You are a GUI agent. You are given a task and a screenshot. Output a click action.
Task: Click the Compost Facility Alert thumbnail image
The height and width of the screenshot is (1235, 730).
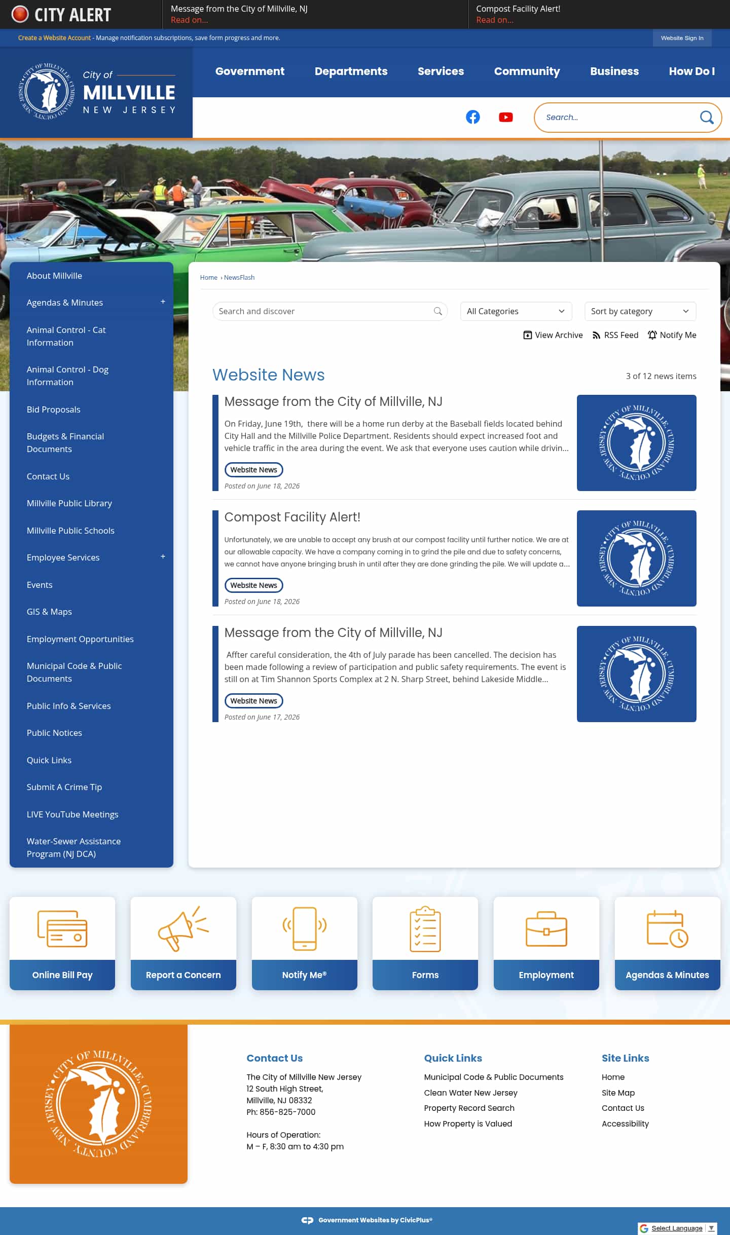636,558
